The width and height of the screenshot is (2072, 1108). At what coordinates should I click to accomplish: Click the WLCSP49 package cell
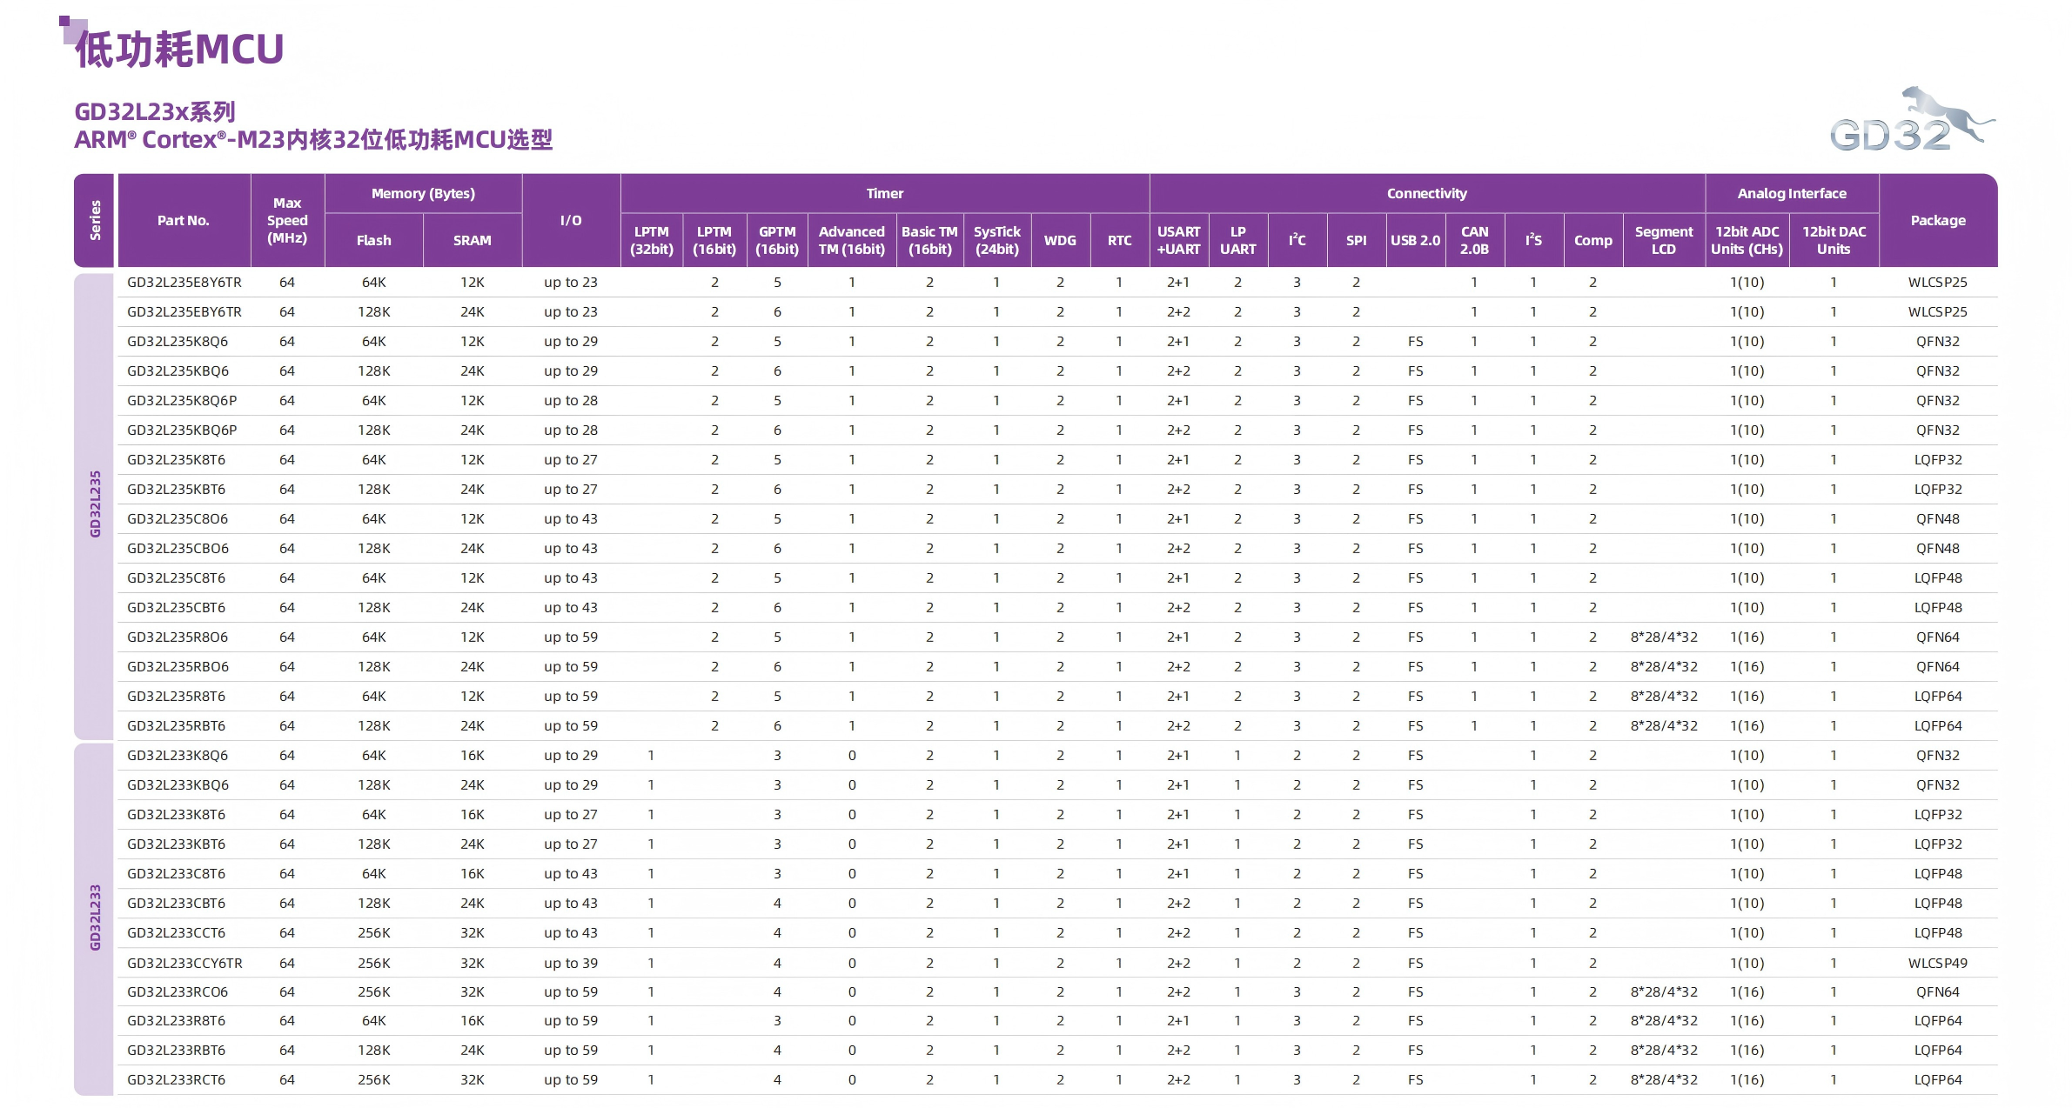(1937, 963)
